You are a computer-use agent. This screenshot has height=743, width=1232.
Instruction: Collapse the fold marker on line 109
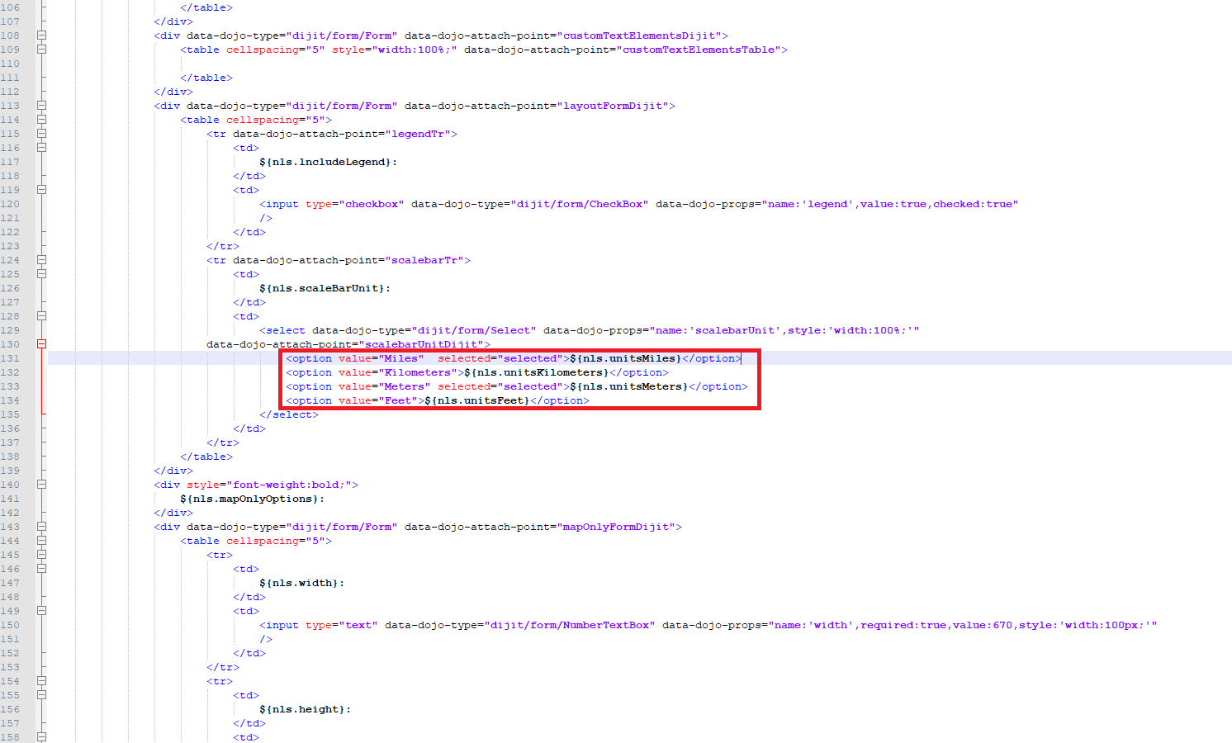point(41,50)
